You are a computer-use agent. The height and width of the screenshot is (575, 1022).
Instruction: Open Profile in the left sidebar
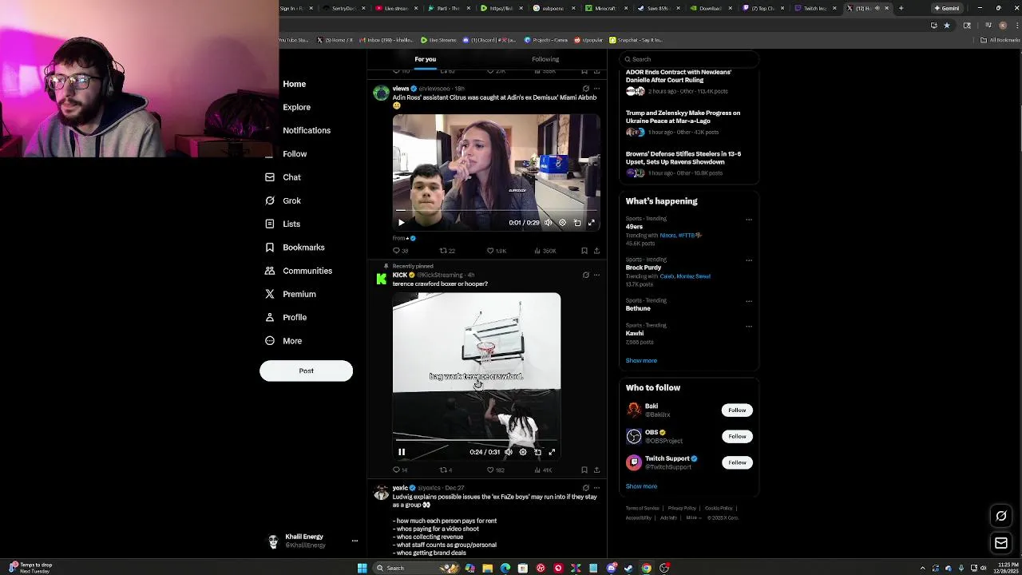click(x=286, y=317)
